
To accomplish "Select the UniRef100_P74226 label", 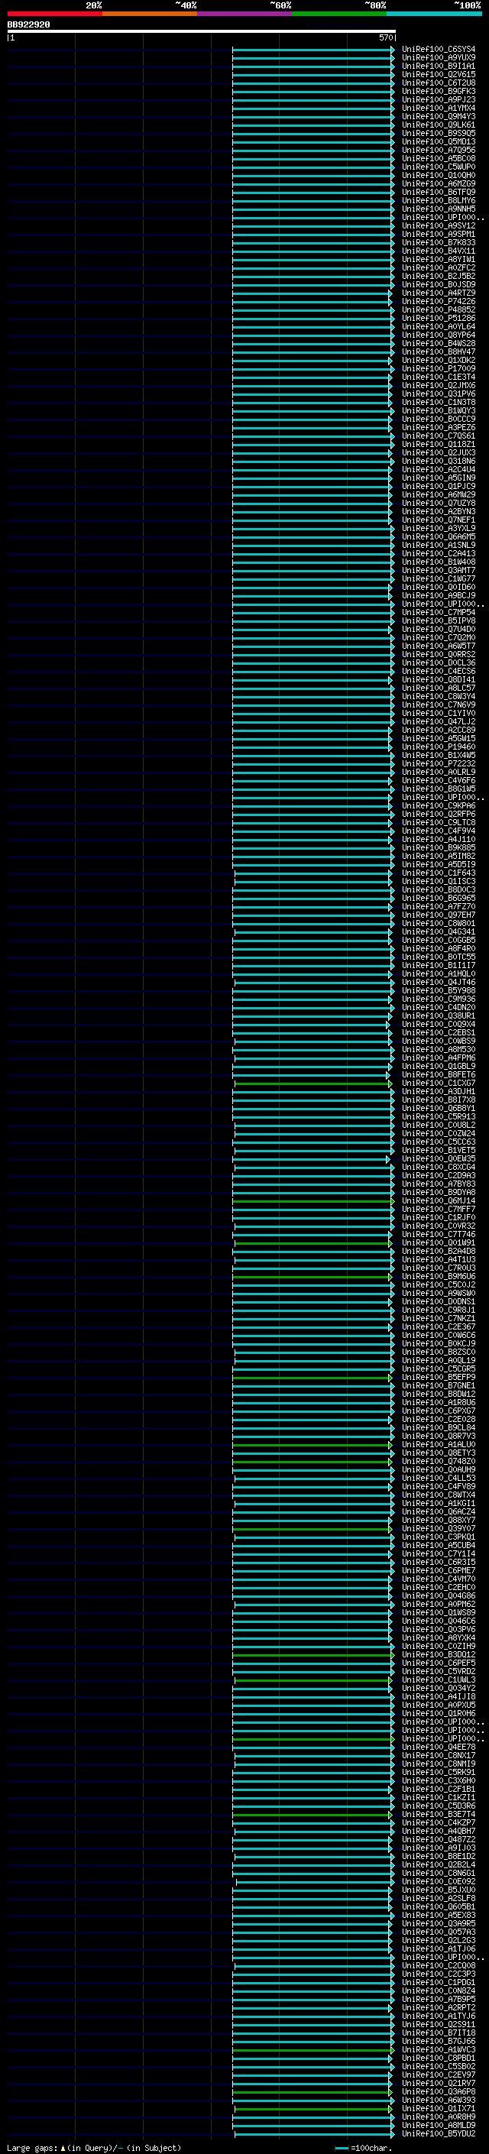I will pyautogui.click(x=438, y=302).
